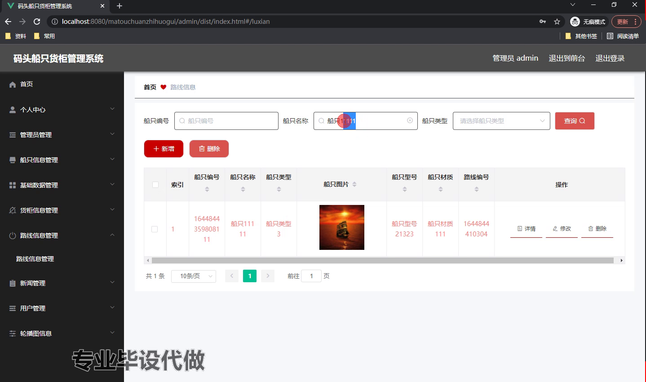Viewport: 646px width, 382px height.
Task: Click the 船只编号 search input
Action: (226, 121)
